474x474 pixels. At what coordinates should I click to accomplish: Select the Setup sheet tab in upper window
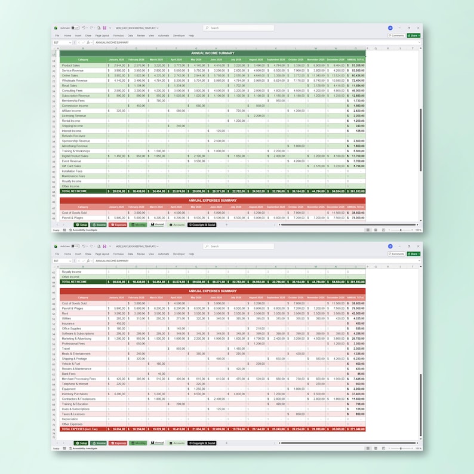pos(81,224)
